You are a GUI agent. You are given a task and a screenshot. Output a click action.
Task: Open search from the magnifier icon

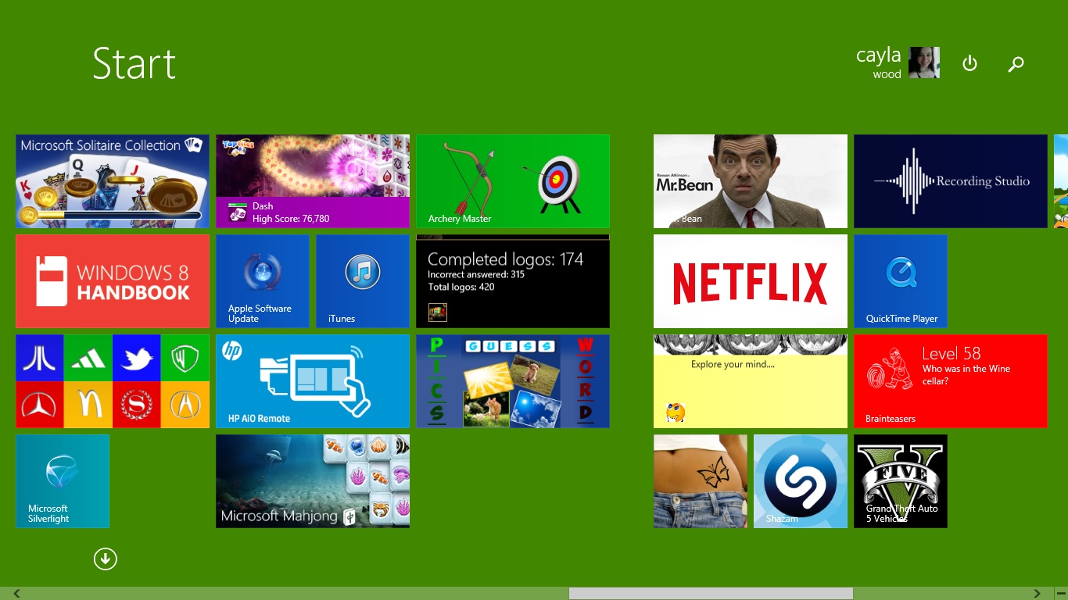[x=1016, y=64]
